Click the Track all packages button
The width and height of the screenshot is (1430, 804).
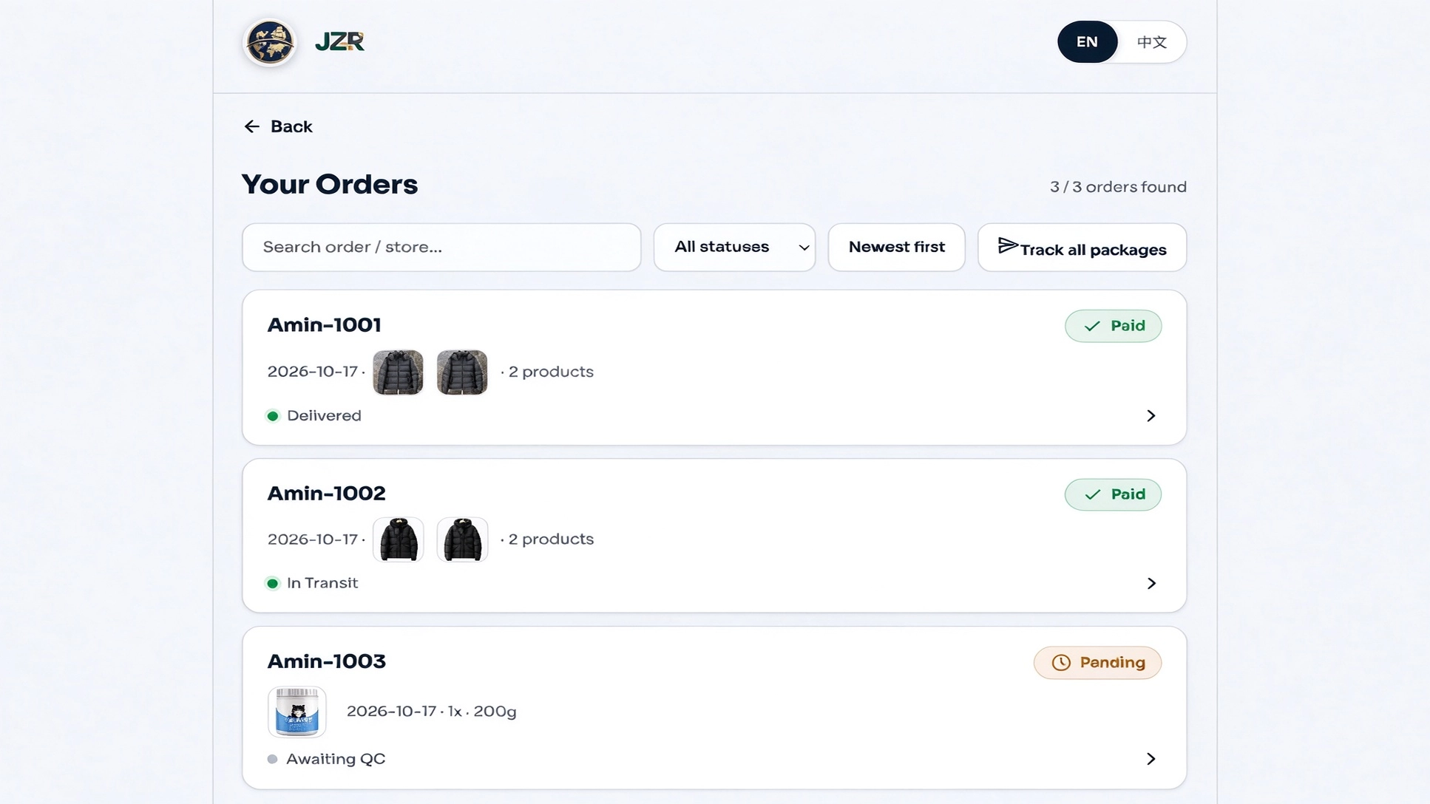pyautogui.click(x=1082, y=248)
